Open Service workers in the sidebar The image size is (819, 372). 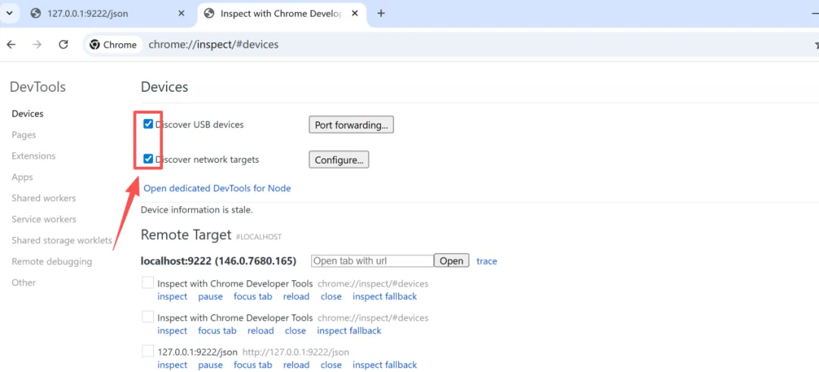(44, 220)
